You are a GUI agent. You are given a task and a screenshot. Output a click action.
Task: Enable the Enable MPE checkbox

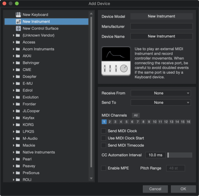(104, 168)
